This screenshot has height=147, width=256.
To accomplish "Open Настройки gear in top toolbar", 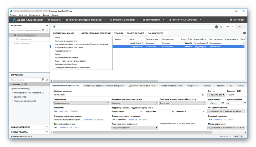I will pyautogui.click(x=236, y=20).
